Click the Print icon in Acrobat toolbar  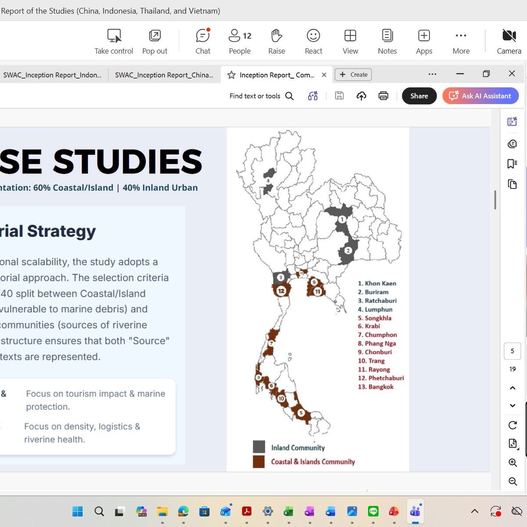(x=383, y=96)
